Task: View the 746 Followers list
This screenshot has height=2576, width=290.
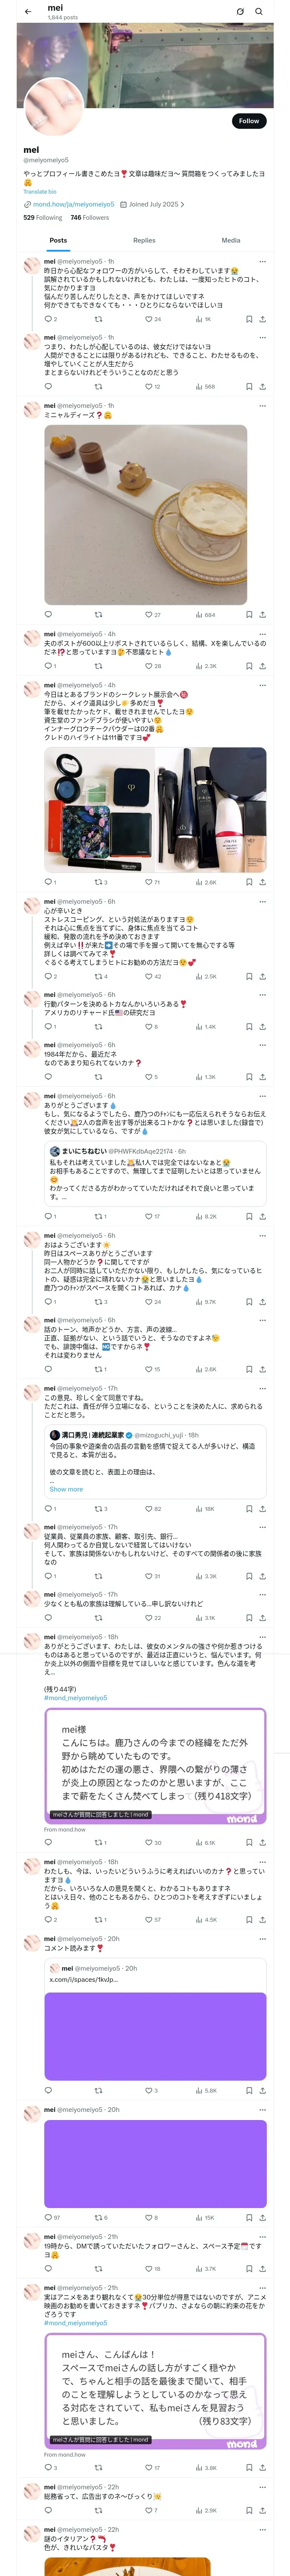Action: pos(89,217)
